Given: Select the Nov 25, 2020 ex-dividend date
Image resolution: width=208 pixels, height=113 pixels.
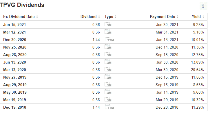Looking at the screenshot, I should point(15,47).
